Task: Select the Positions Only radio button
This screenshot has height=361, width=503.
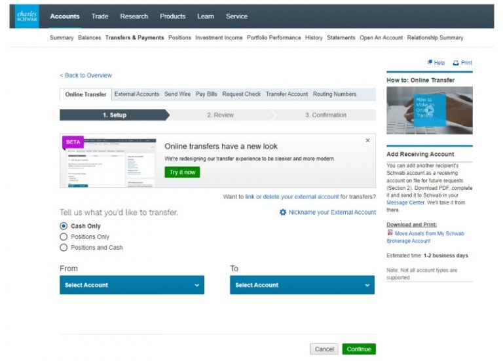Action: point(64,237)
